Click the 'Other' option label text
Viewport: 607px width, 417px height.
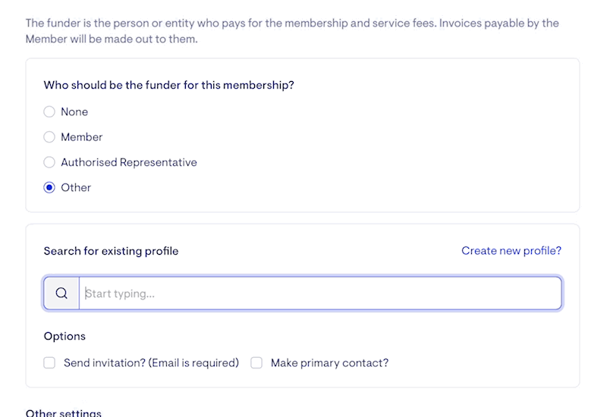[x=76, y=187]
